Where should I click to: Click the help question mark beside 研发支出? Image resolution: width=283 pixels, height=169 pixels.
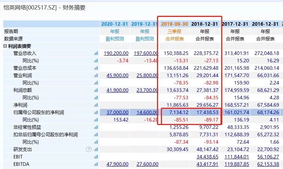89,149
